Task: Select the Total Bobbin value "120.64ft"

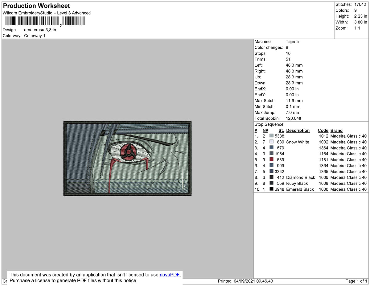Action: (294, 118)
